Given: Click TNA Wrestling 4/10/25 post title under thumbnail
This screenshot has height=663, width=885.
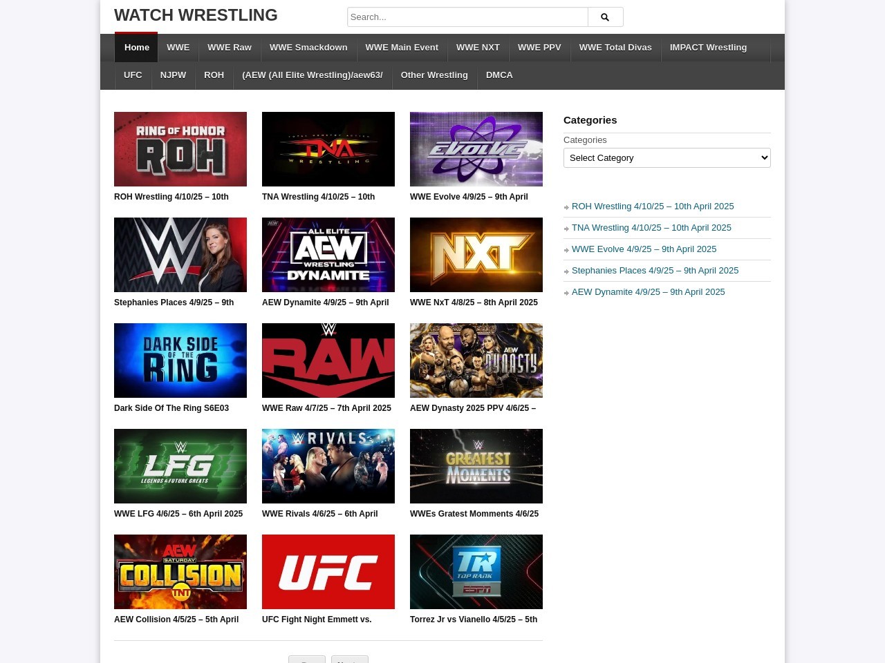Looking at the screenshot, I should [x=319, y=197].
